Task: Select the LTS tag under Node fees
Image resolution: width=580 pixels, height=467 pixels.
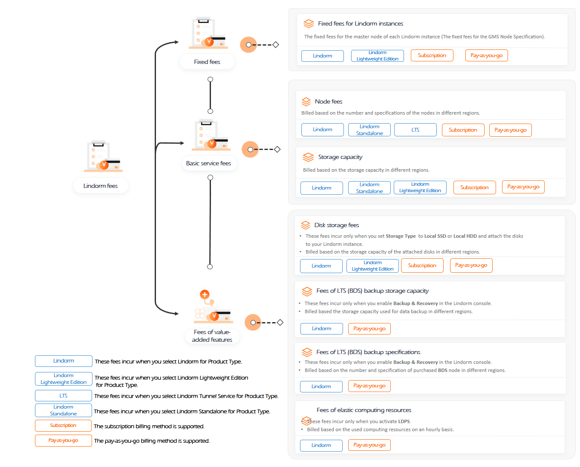Action: pos(416,130)
